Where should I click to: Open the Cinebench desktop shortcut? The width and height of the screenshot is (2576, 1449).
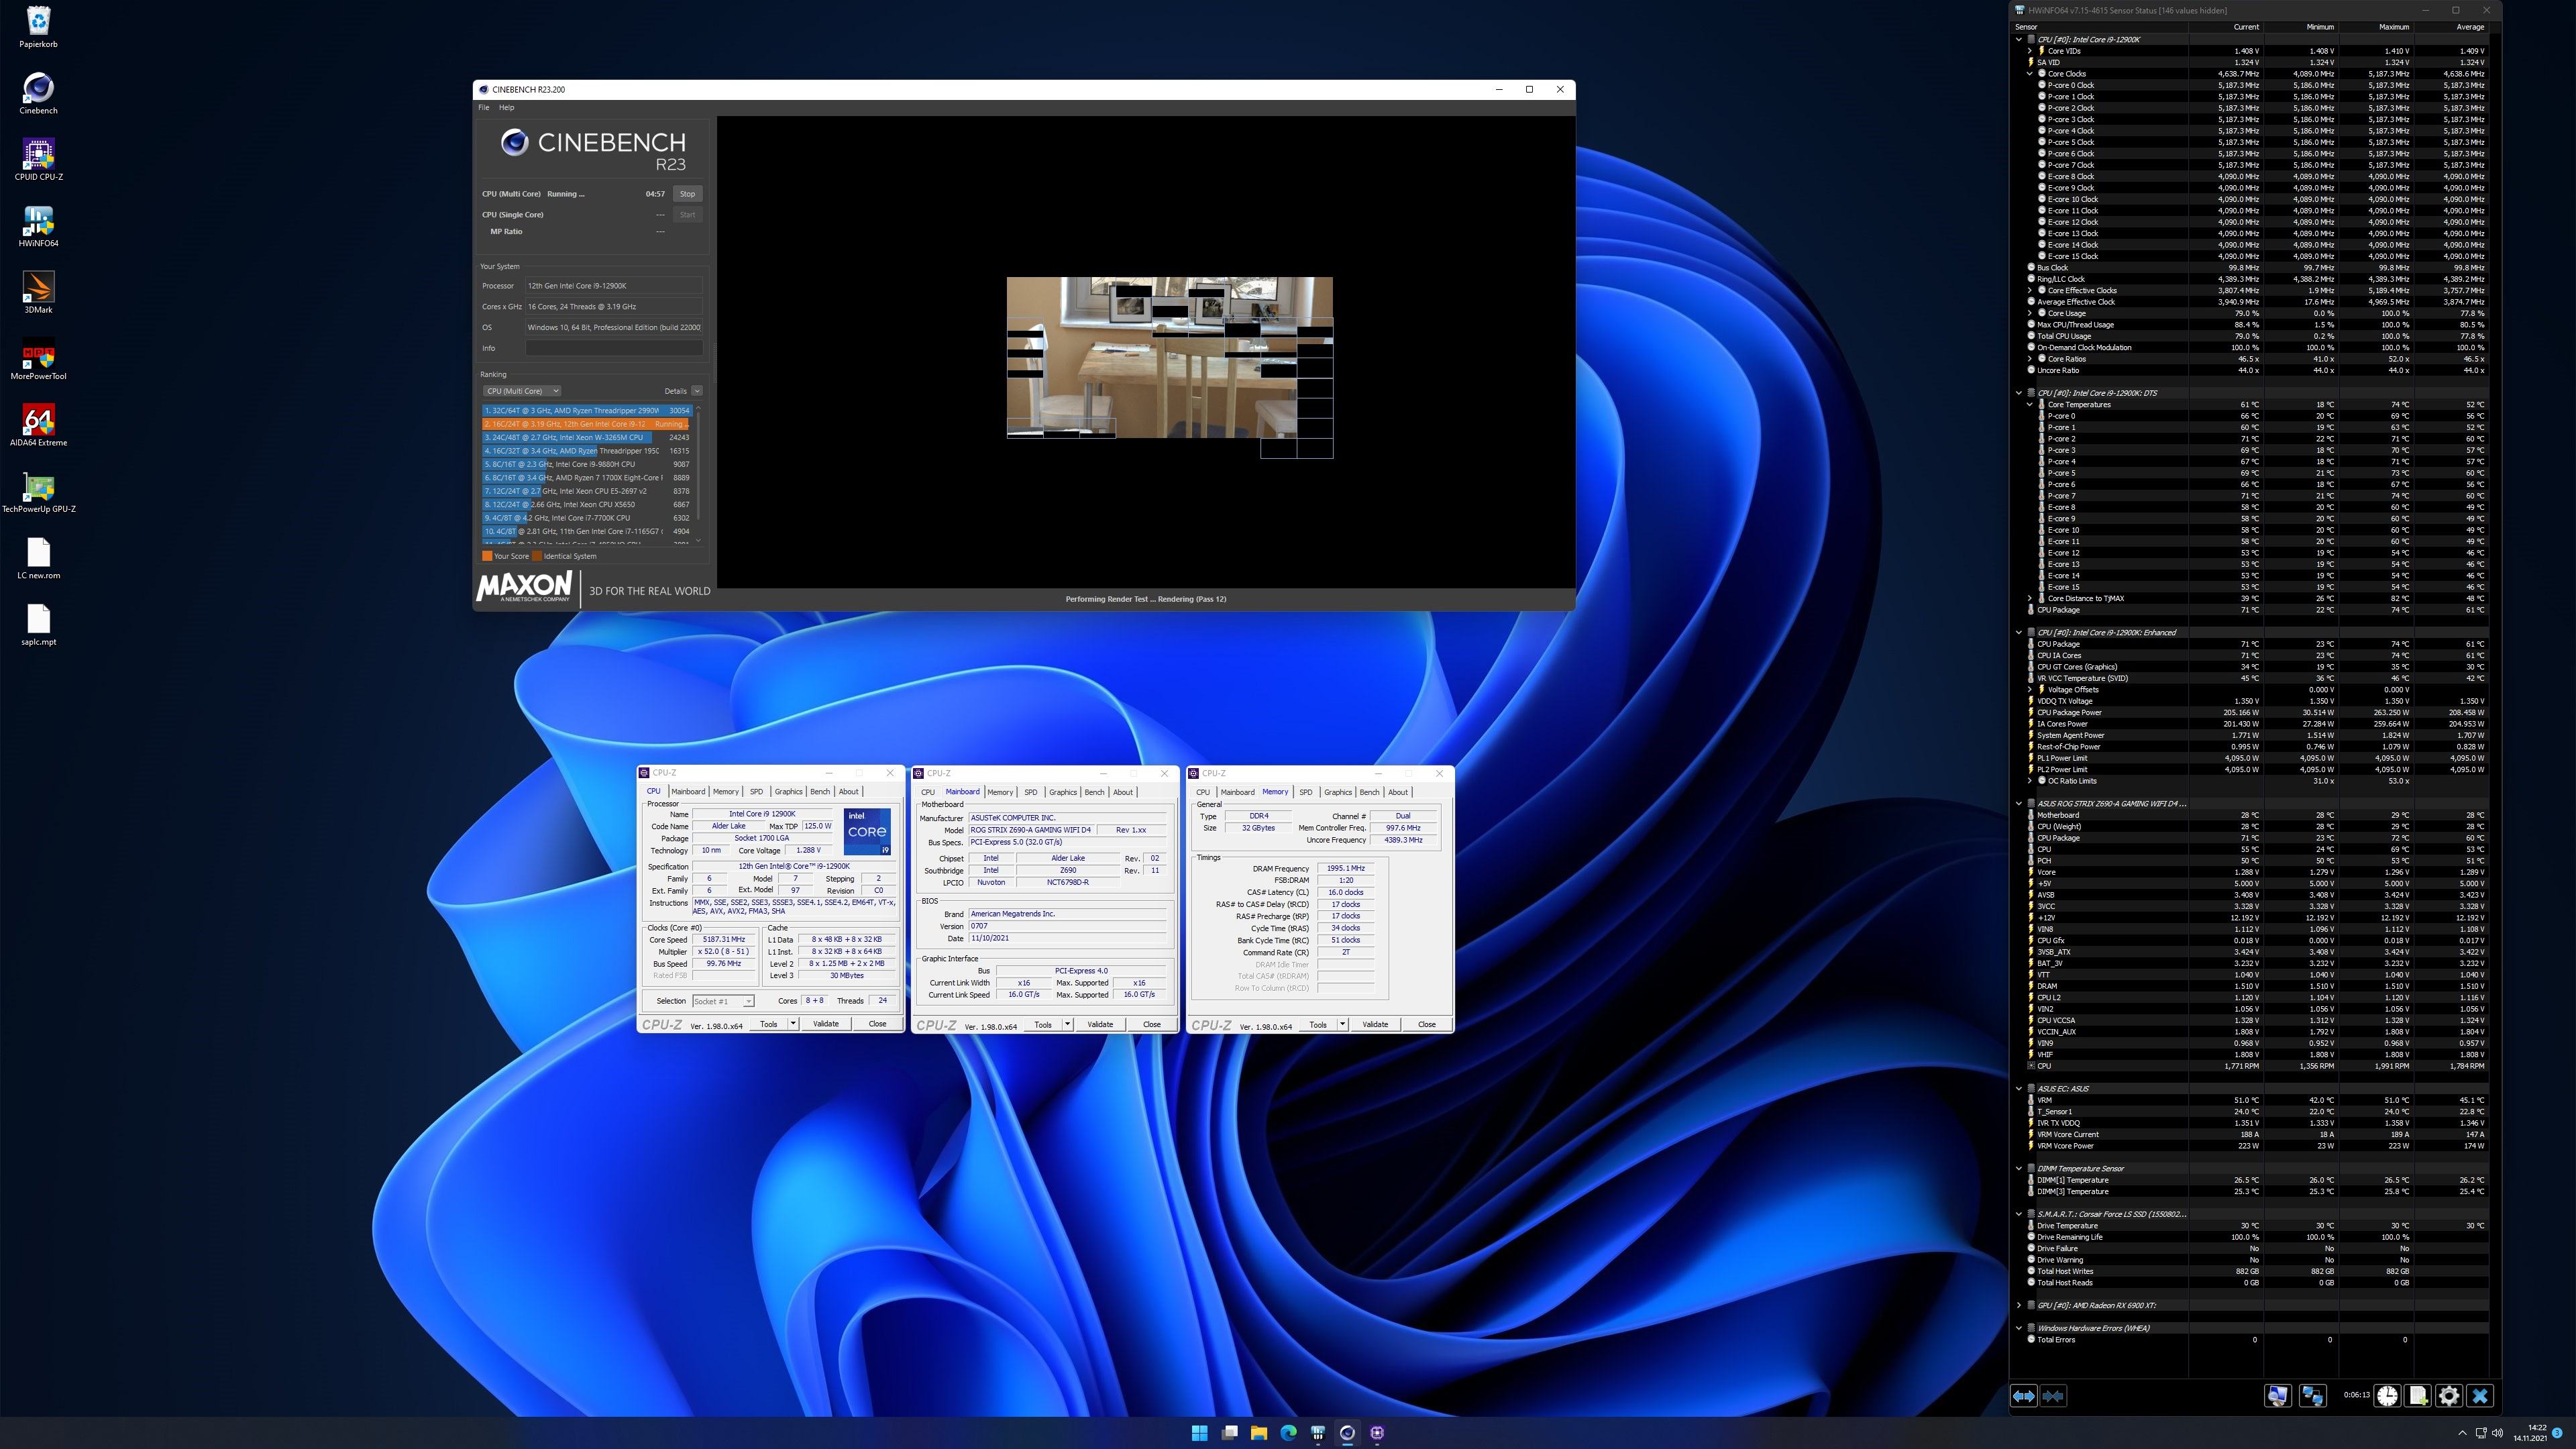38,93
